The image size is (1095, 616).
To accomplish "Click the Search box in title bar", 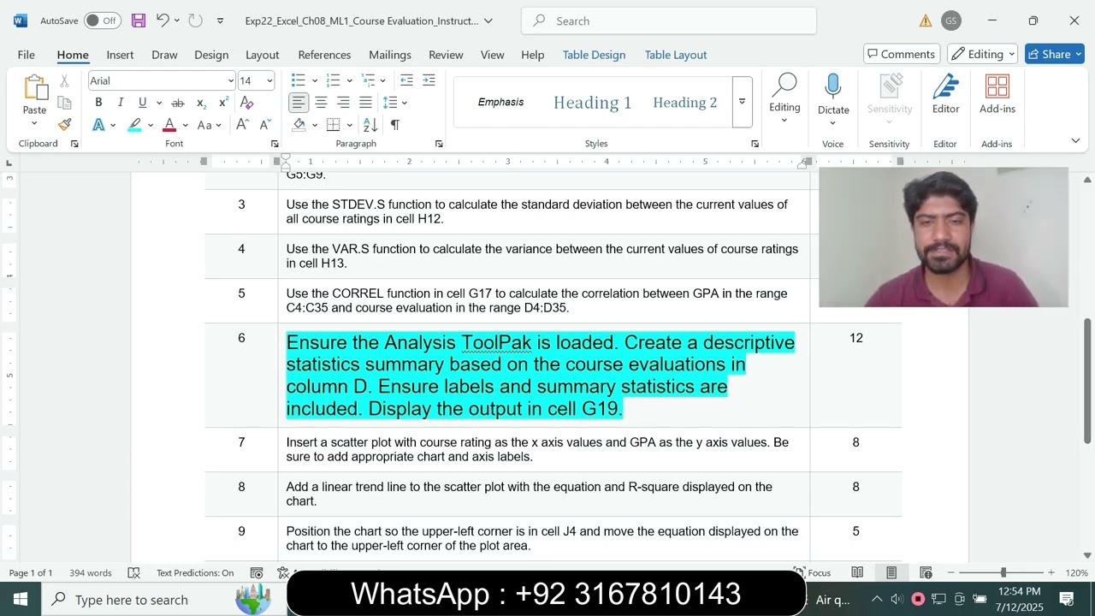I will pyautogui.click(x=668, y=21).
